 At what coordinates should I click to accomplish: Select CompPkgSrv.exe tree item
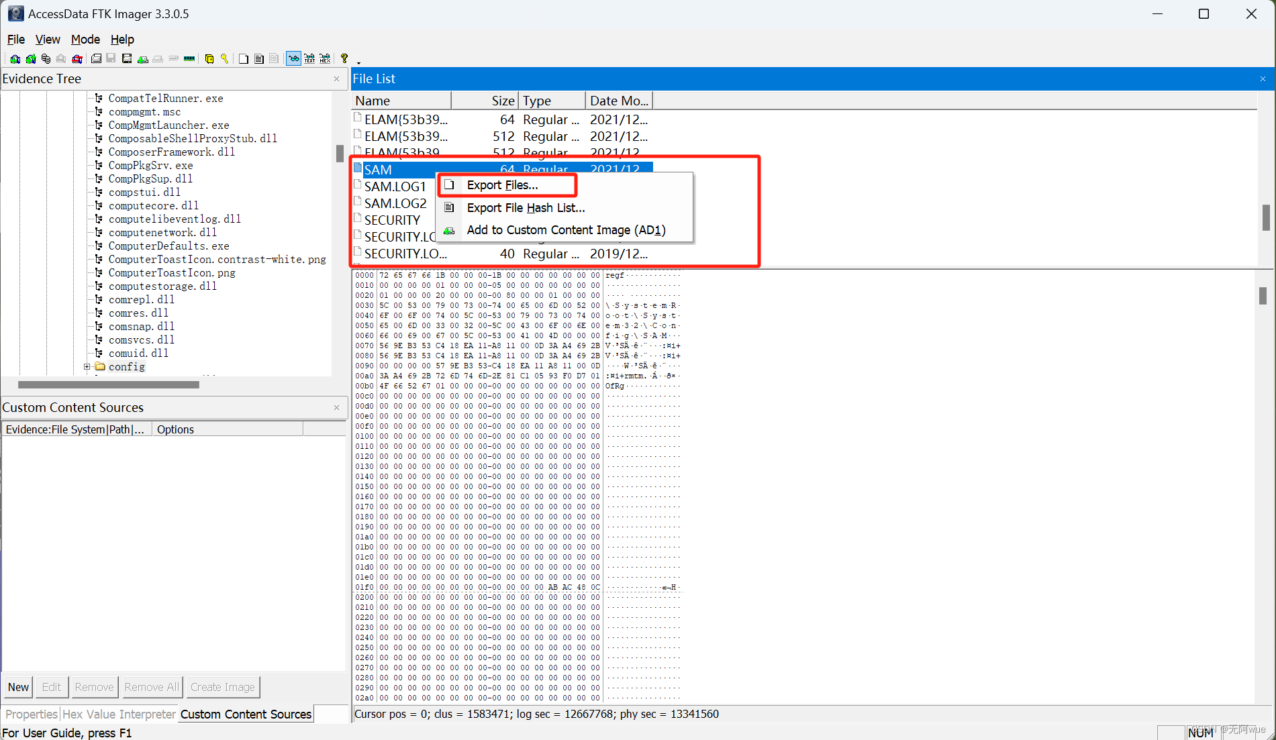[150, 166]
